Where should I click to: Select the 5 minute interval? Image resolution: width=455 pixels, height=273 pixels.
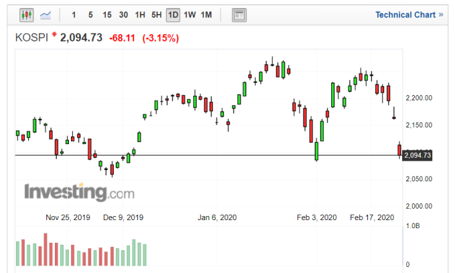click(90, 15)
